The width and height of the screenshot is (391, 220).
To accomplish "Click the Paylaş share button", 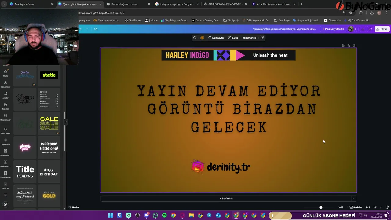I will tap(382, 29).
